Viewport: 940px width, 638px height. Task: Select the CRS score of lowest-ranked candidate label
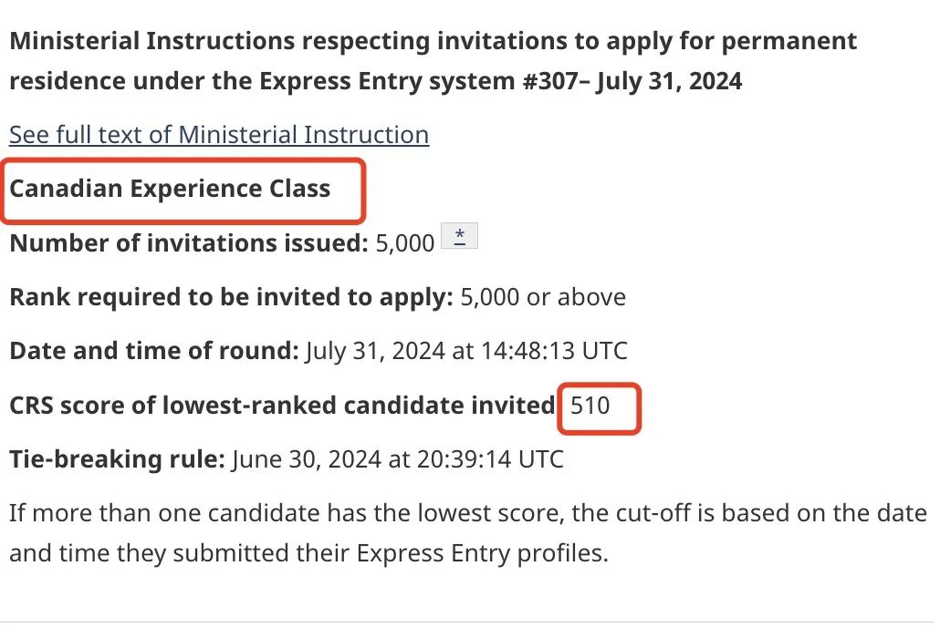pos(282,406)
